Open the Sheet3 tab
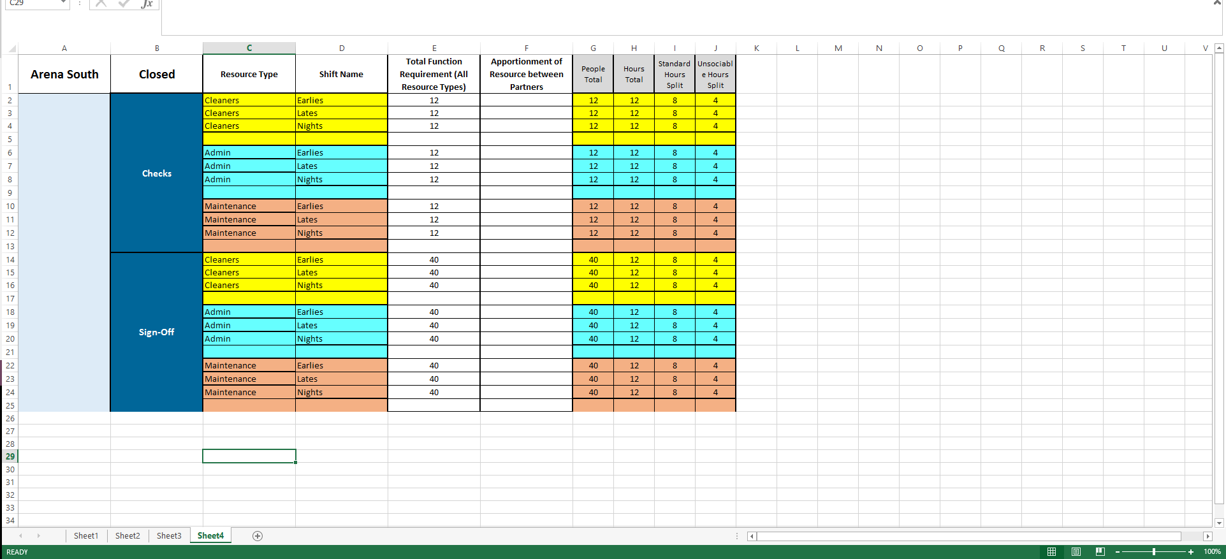1226x559 pixels. pyautogui.click(x=169, y=536)
